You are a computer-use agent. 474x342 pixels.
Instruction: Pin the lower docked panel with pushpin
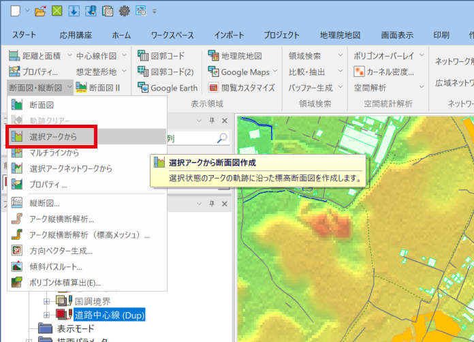pyautogui.click(x=212, y=202)
